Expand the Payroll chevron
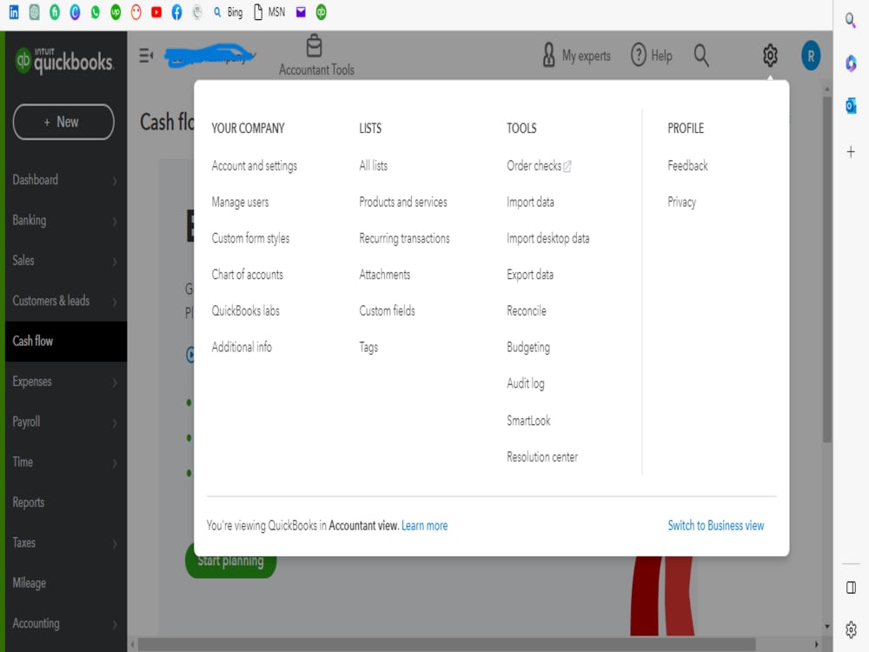 click(115, 423)
